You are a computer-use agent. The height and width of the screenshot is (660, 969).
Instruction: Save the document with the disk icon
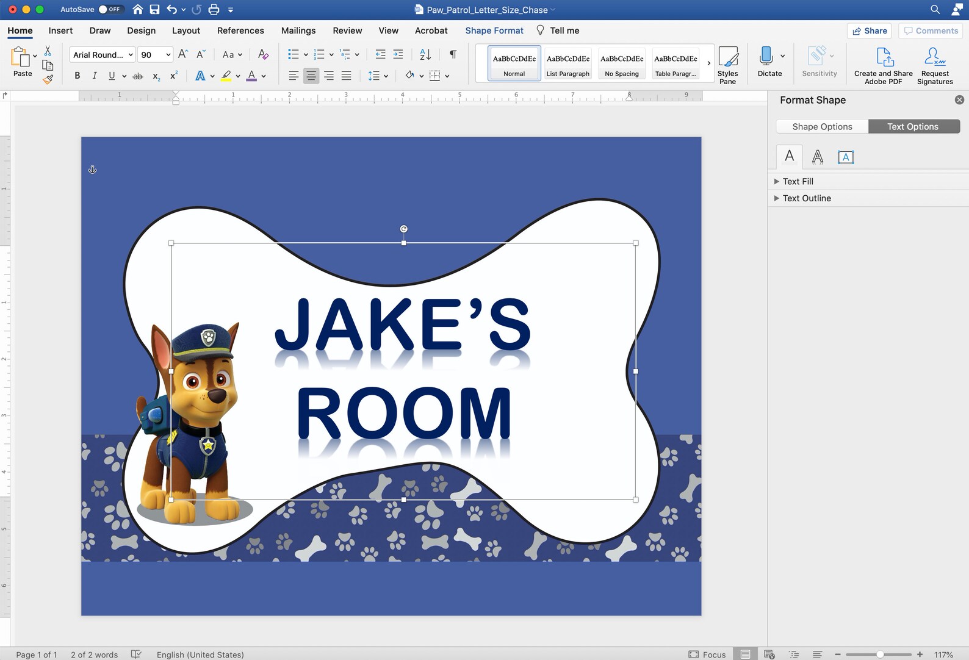154,9
